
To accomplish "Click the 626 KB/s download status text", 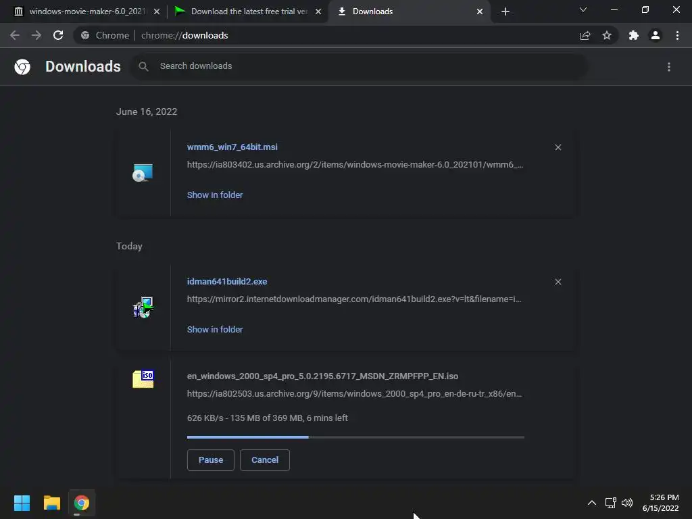I will (x=268, y=418).
